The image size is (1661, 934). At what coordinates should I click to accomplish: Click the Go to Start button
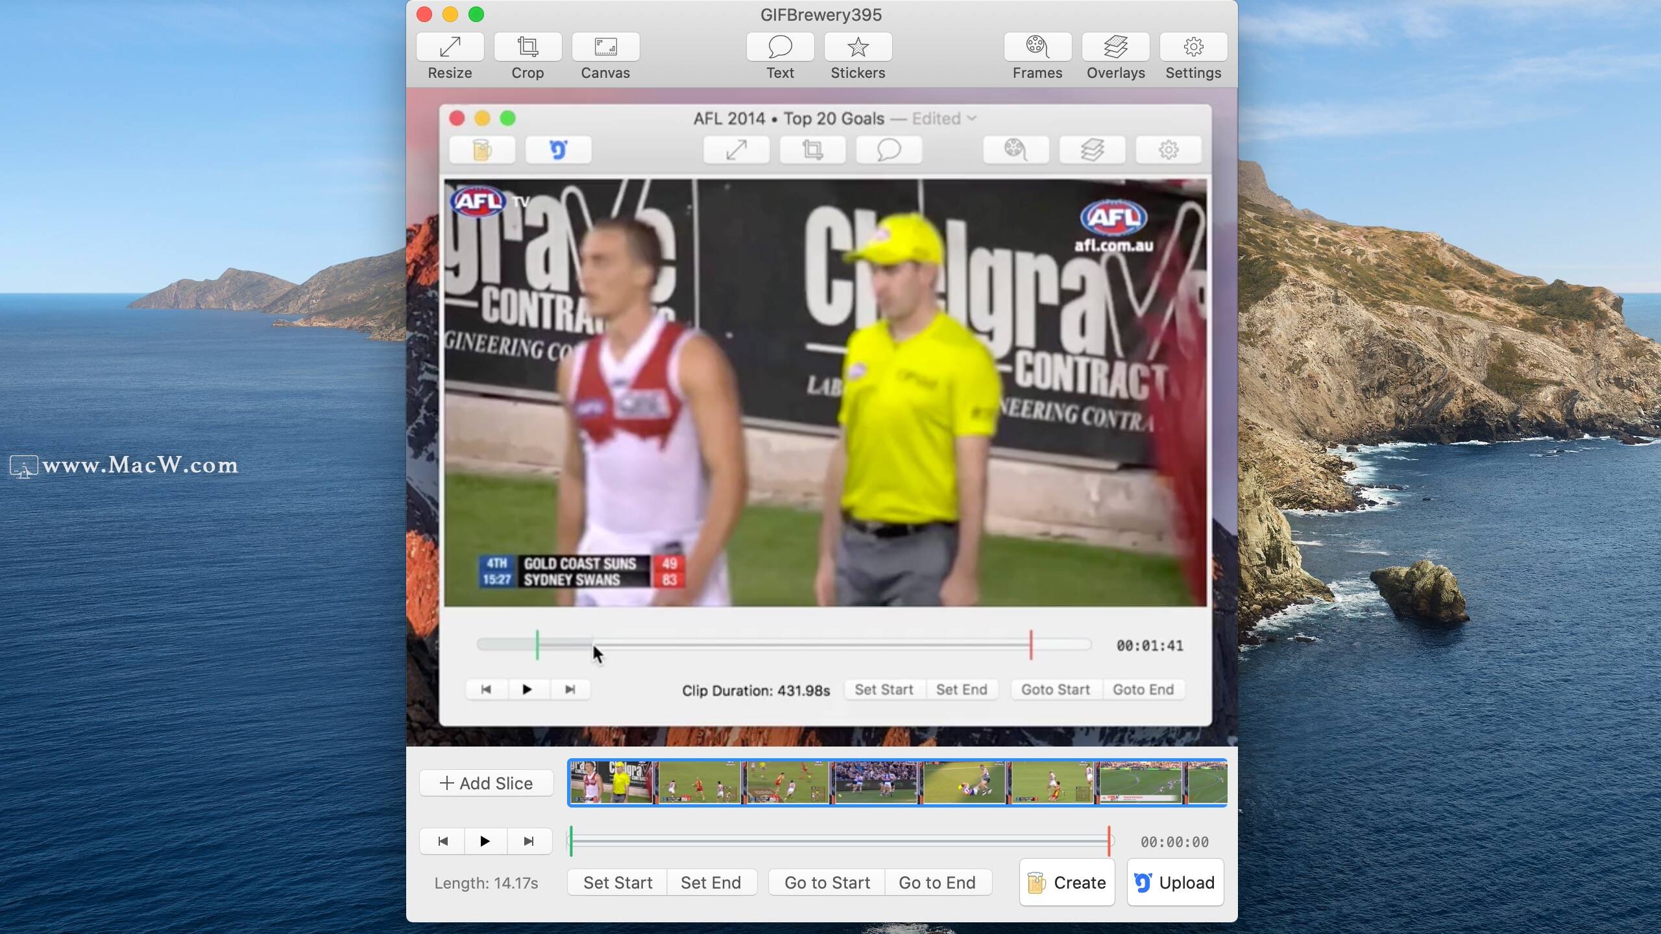click(827, 883)
